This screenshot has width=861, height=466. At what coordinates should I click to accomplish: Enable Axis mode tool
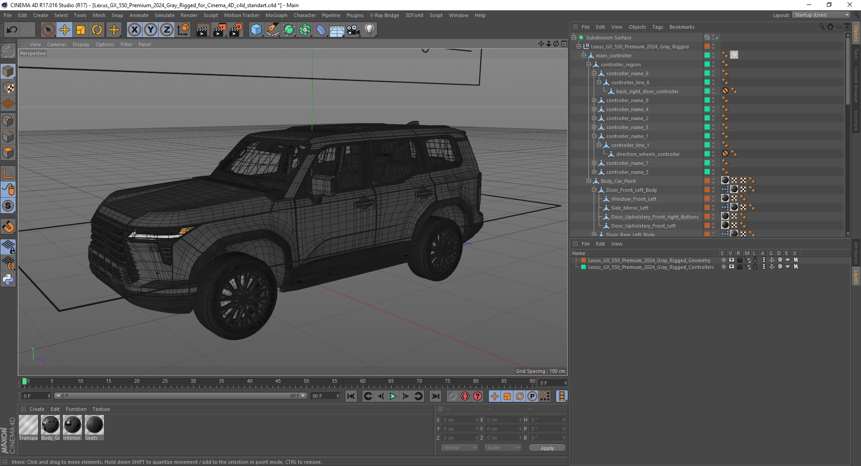(x=8, y=173)
